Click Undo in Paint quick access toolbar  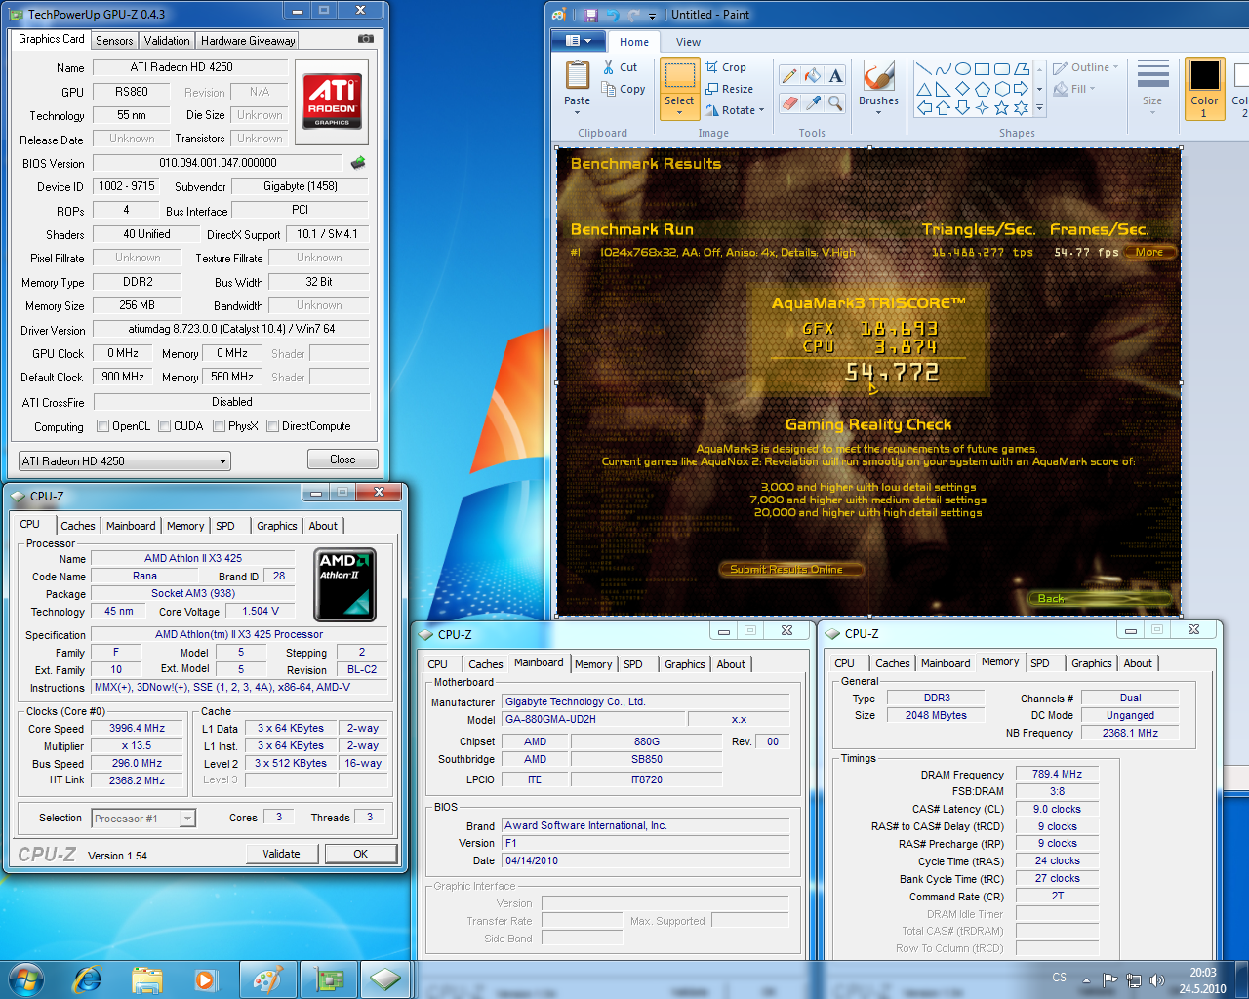point(612,15)
